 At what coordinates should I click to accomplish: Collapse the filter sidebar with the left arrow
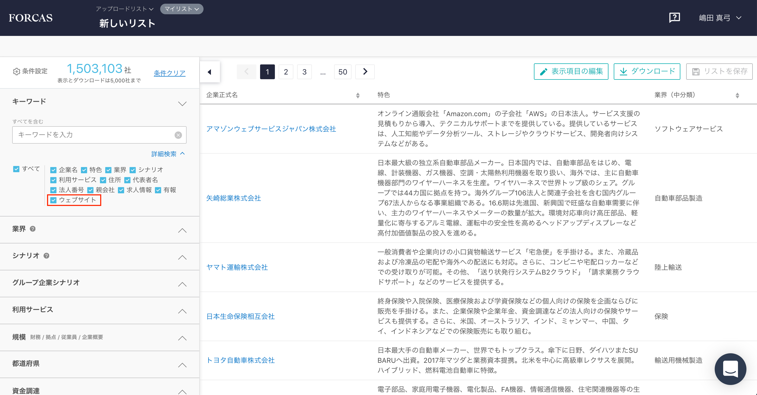(210, 72)
